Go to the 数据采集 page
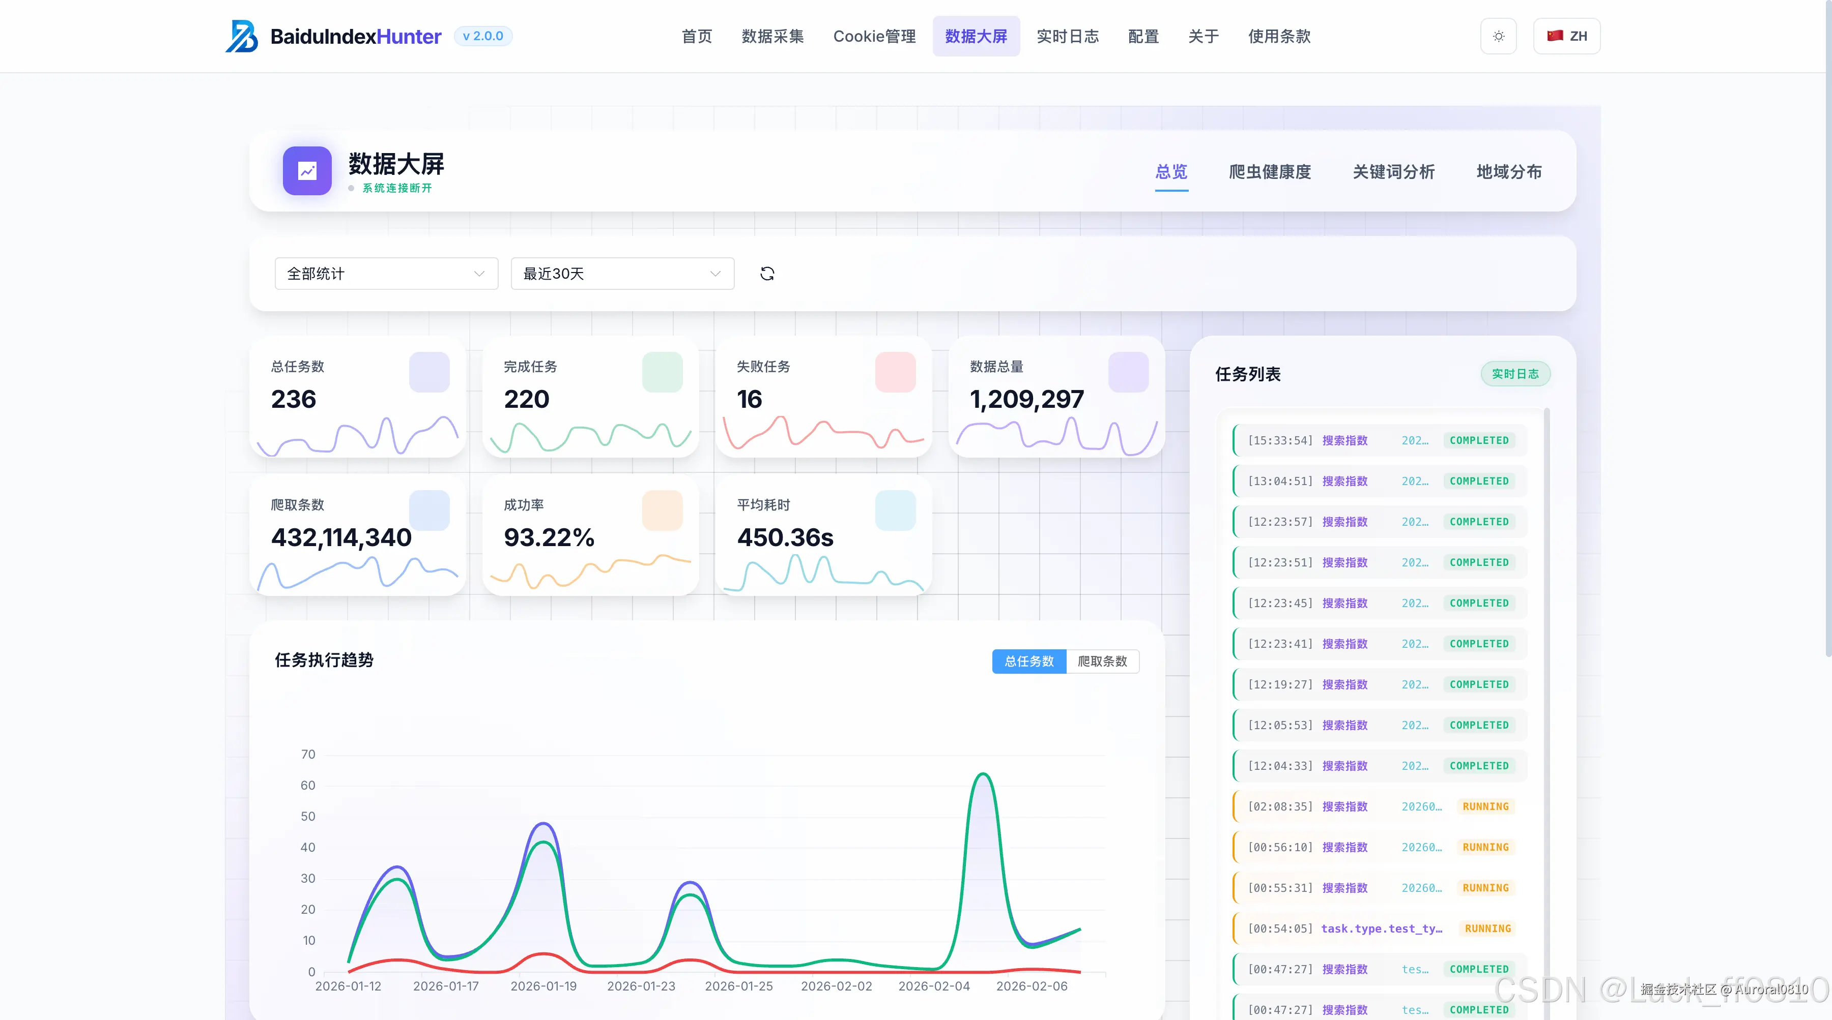The width and height of the screenshot is (1832, 1020). click(772, 36)
